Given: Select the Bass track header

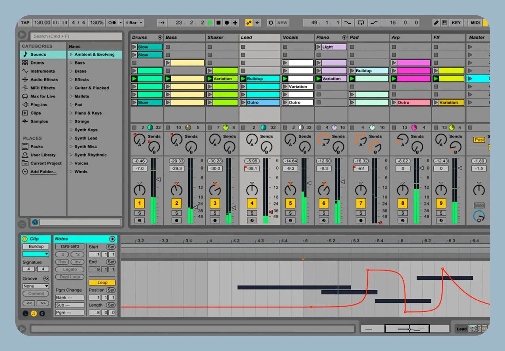Looking at the screenshot, I should [x=184, y=38].
